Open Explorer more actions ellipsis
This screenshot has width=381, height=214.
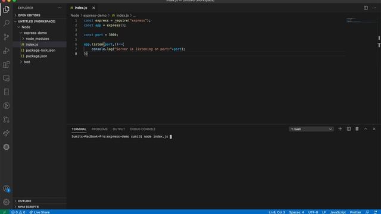(x=60, y=8)
